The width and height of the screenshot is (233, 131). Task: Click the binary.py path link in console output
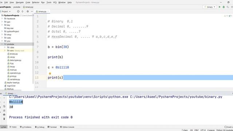pos(176,97)
